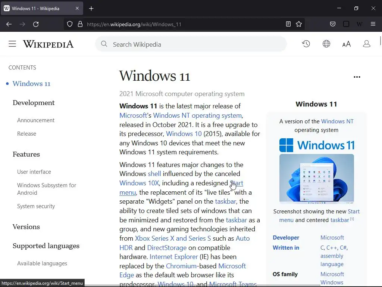
Task: Open the page history clock icon
Action: pyautogui.click(x=306, y=44)
